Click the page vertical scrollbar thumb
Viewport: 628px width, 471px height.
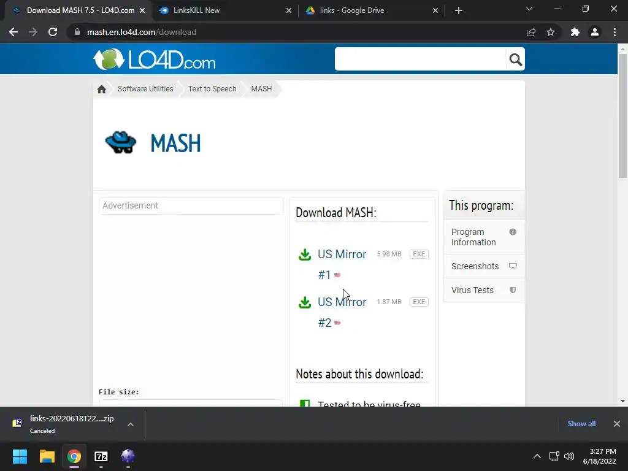click(x=622, y=115)
